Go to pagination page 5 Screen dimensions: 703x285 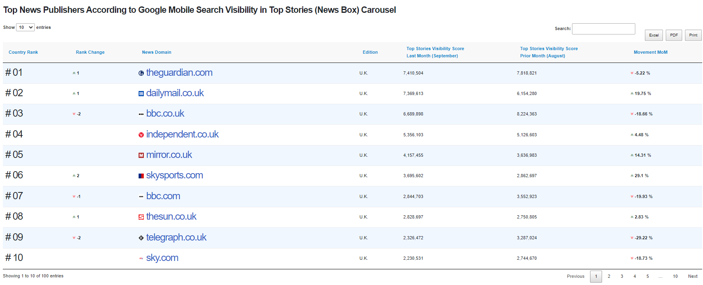(647, 276)
